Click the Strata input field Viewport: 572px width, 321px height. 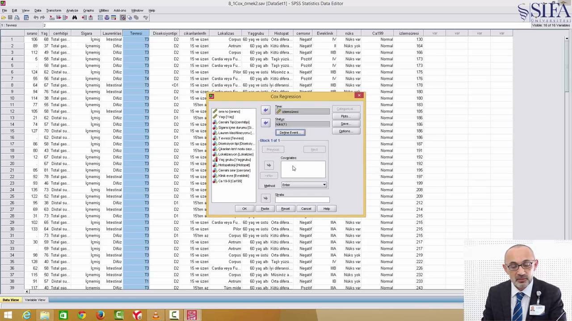302,200
